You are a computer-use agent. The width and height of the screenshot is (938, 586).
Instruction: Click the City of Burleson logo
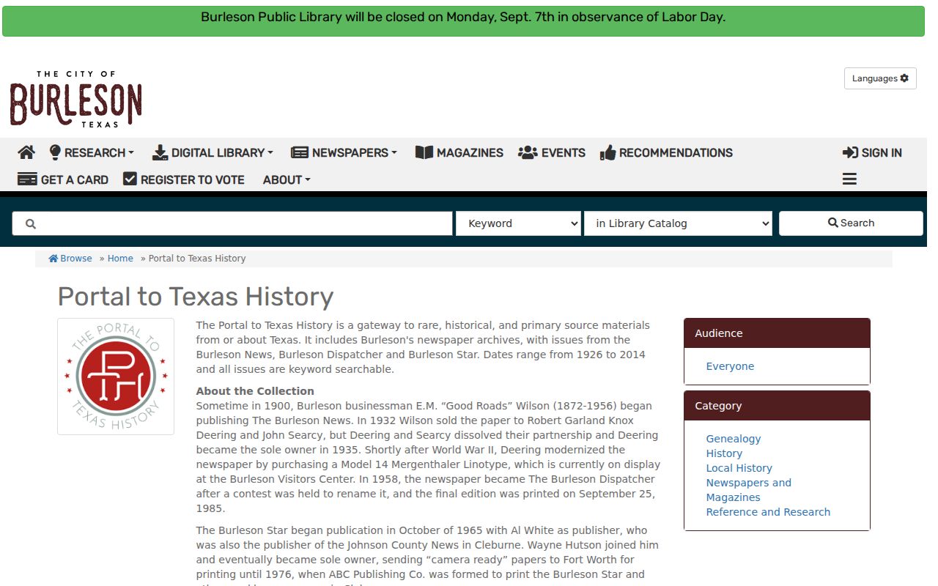click(x=76, y=99)
